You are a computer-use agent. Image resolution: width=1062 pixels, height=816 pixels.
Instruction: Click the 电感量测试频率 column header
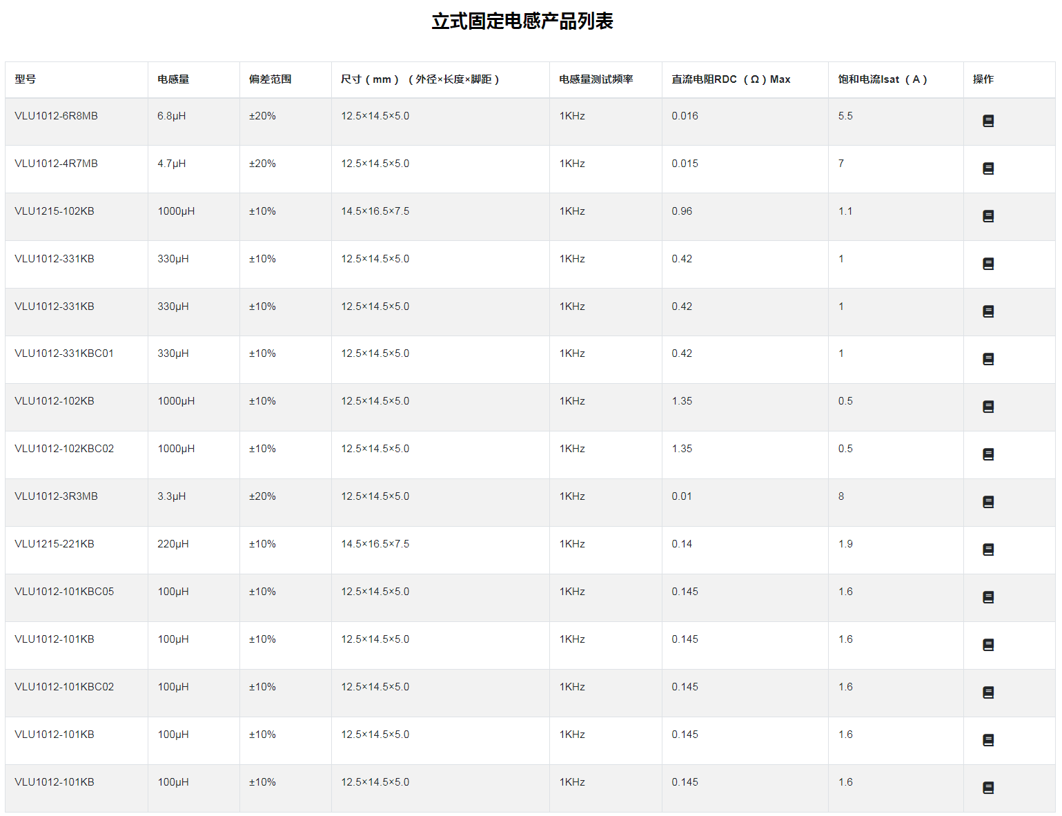[x=596, y=79]
